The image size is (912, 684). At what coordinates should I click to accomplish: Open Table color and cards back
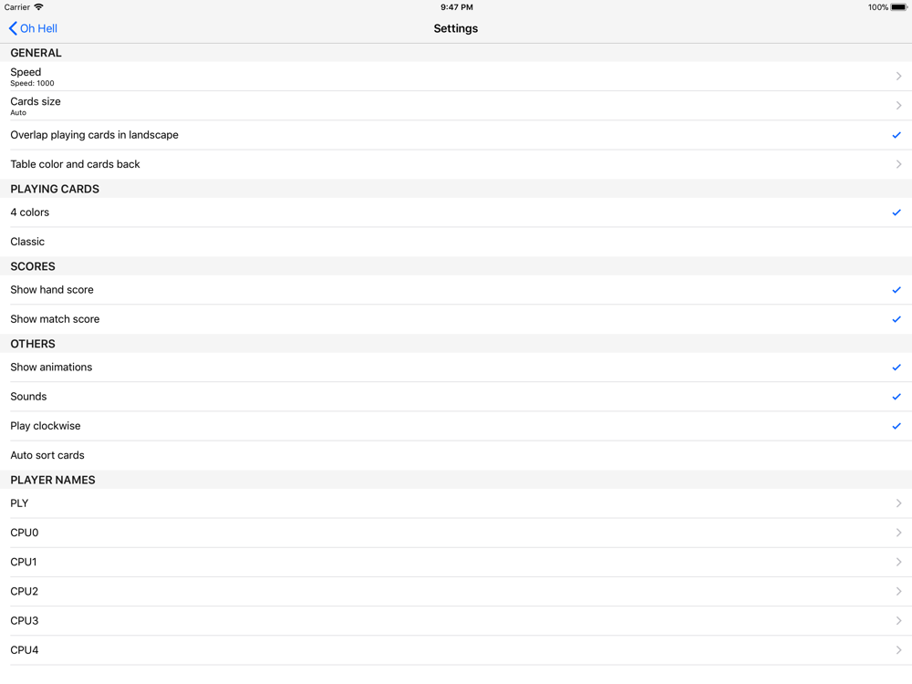(x=456, y=164)
